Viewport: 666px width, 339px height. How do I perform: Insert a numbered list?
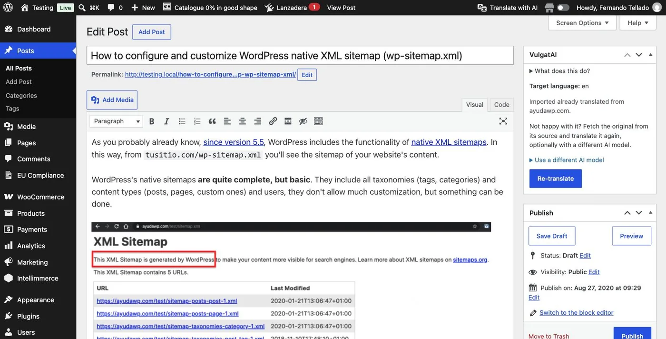(x=197, y=121)
